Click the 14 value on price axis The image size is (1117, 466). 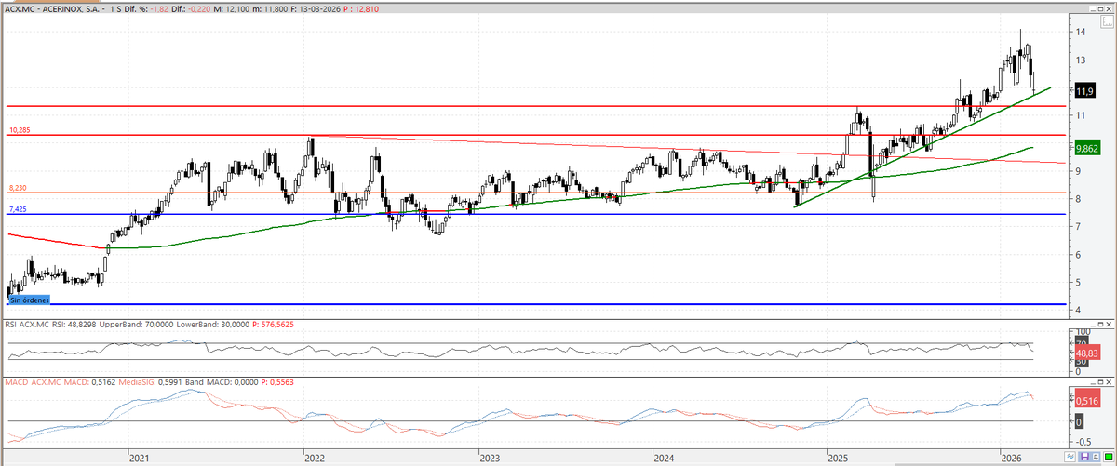[1083, 32]
